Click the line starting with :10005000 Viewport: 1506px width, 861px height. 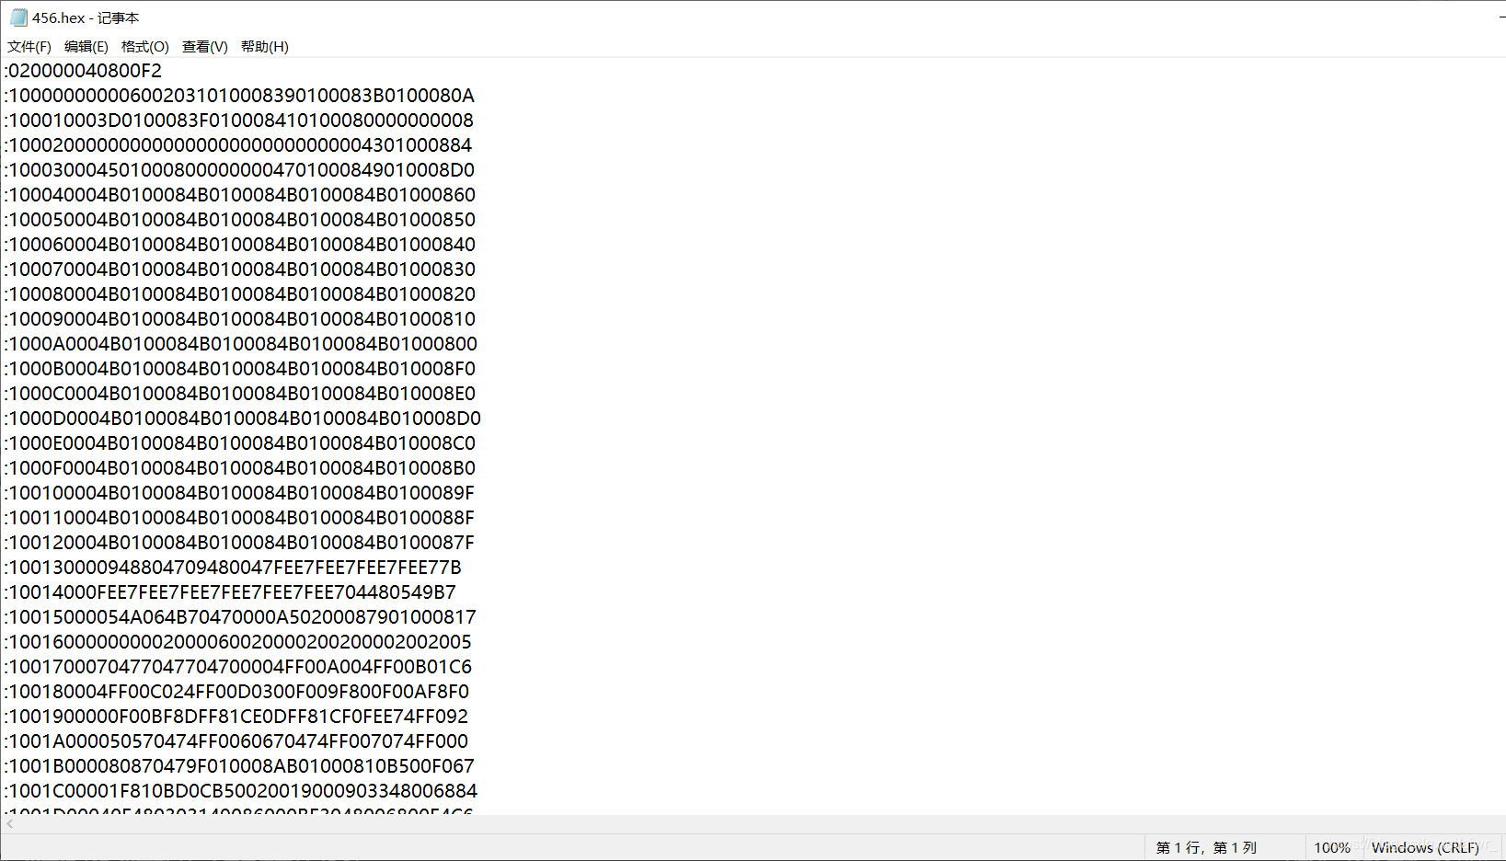(x=240, y=220)
